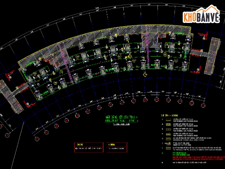
Task: Click the first hatch sample in the legend
Action: (x=168, y=120)
